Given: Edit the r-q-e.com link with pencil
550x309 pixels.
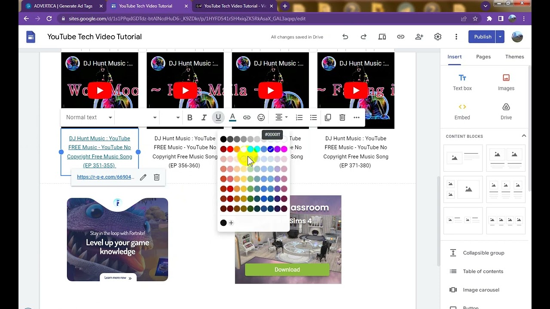Looking at the screenshot, I should click(x=143, y=177).
